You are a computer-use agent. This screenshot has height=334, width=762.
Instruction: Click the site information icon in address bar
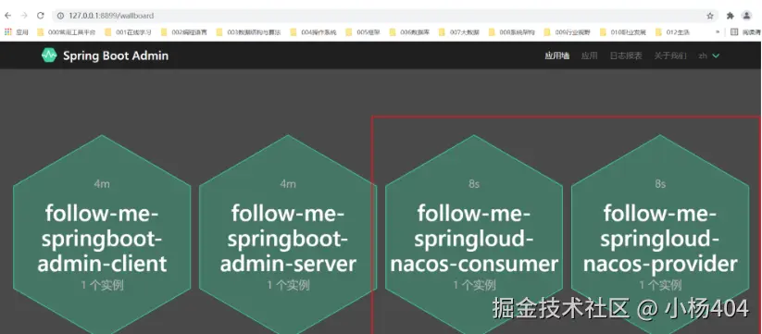pyautogui.click(x=60, y=16)
